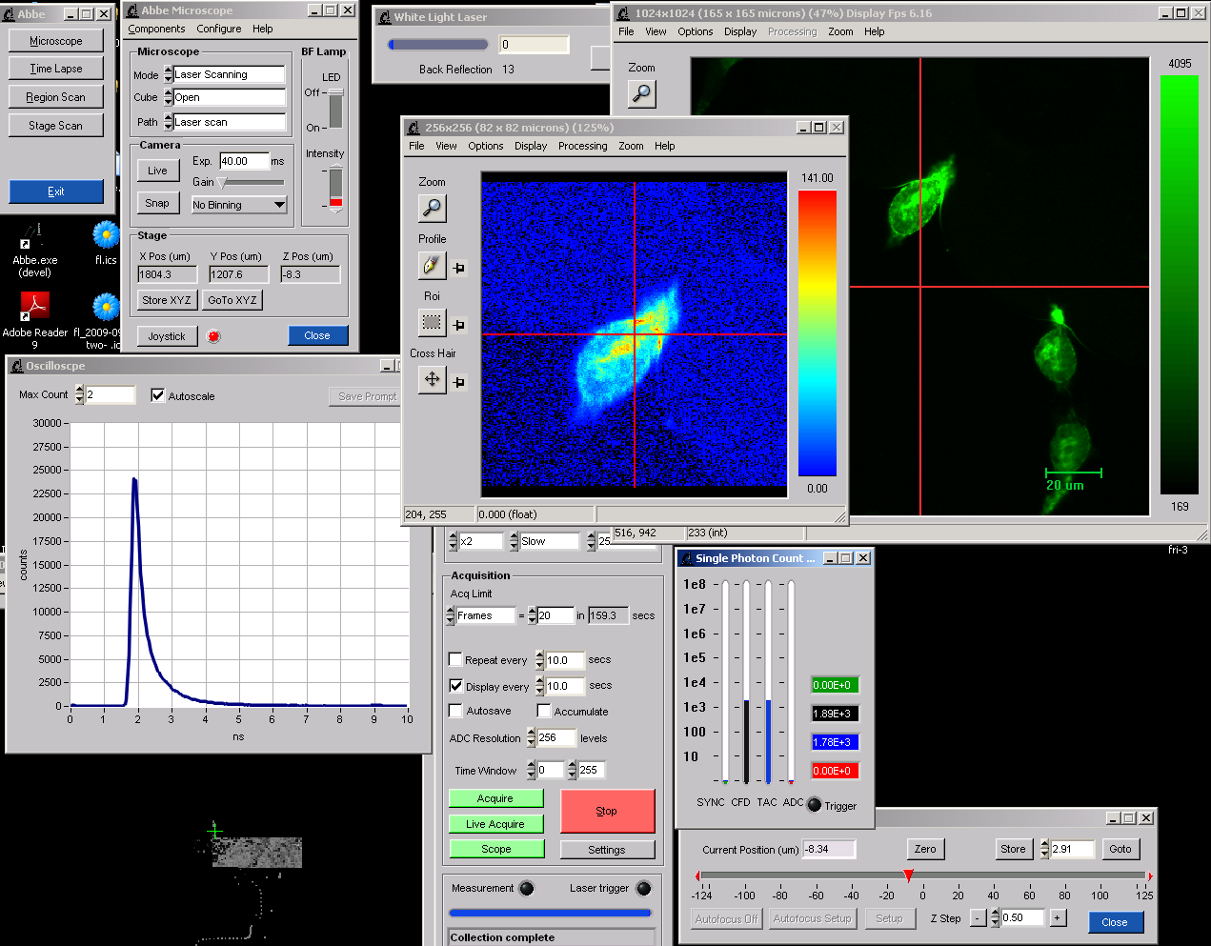
Task: Select the Profile pen tool
Action: (x=432, y=266)
